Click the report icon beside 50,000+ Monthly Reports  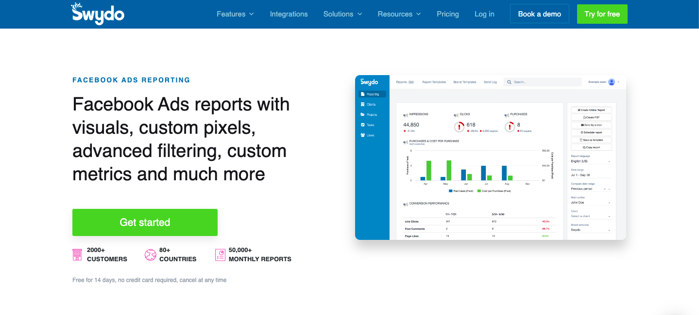pos(220,255)
